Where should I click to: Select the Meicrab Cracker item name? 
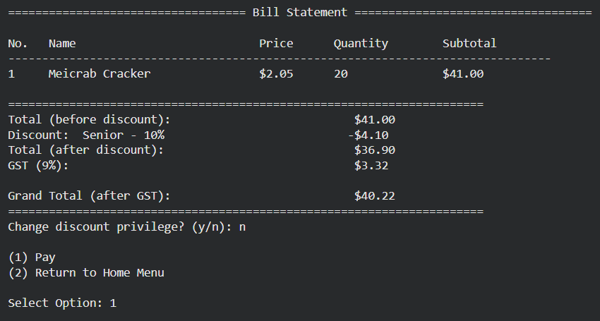tap(99, 73)
